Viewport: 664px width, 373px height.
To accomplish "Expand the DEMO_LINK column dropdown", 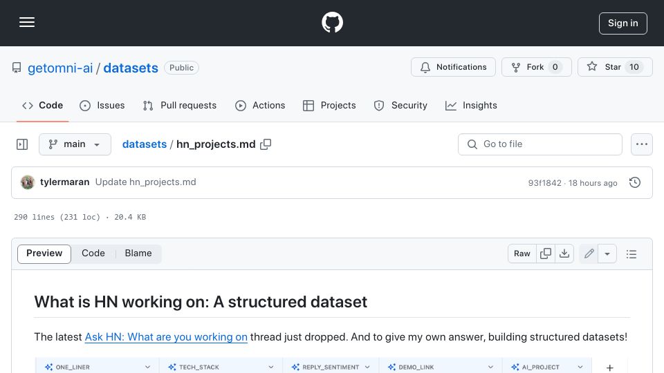I will 490,367.
